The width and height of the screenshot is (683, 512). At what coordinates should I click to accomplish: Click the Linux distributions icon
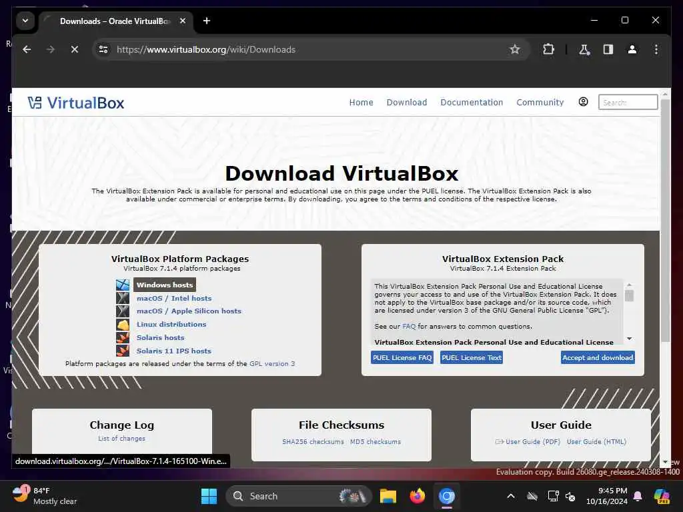coord(123,325)
